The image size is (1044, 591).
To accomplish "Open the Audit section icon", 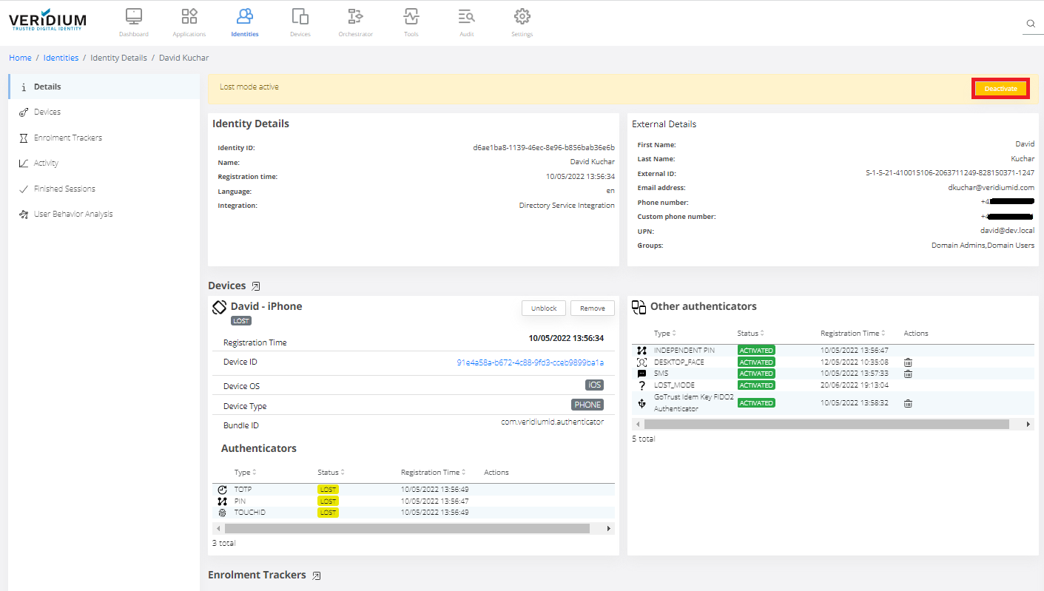I will 466,16.
